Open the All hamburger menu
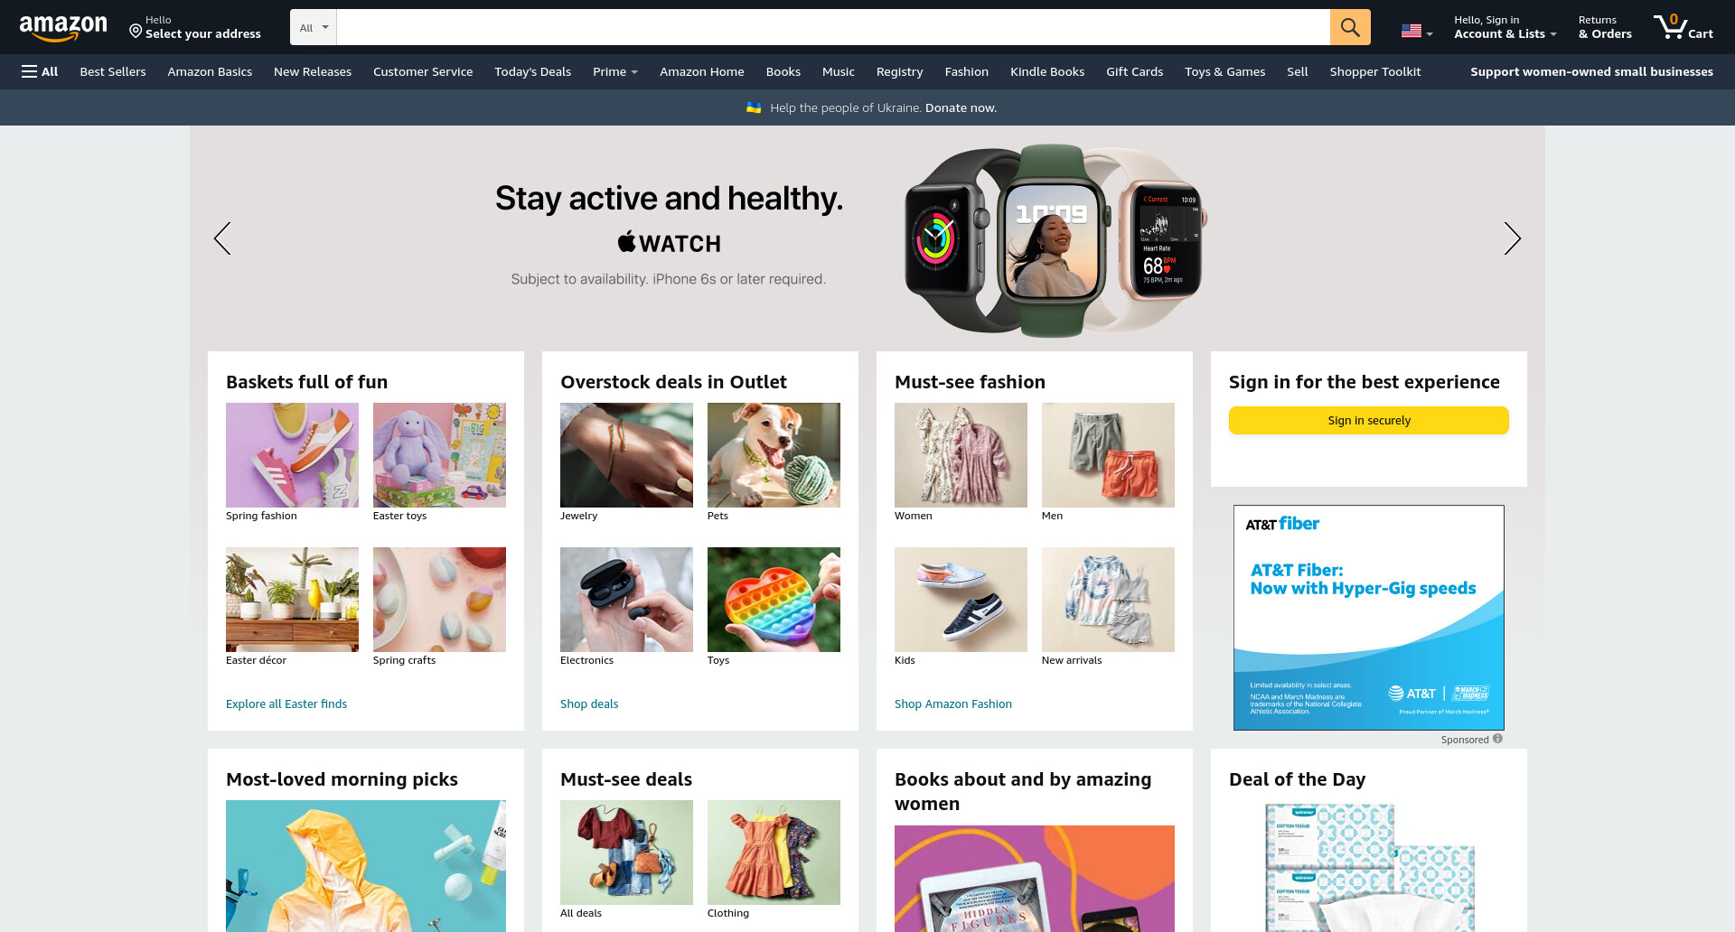 pos(40,71)
